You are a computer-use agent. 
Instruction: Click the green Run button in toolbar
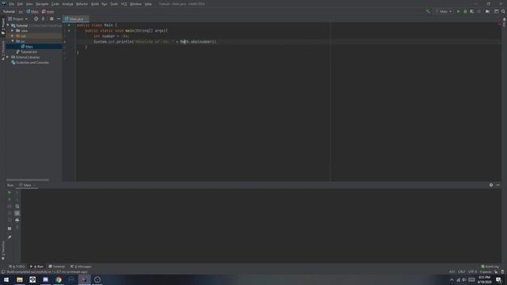tap(458, 11)
